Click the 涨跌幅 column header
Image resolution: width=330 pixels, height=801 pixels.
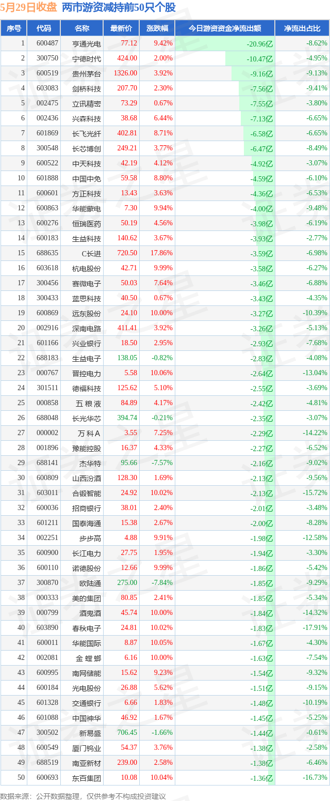click(x=157, y=28)
